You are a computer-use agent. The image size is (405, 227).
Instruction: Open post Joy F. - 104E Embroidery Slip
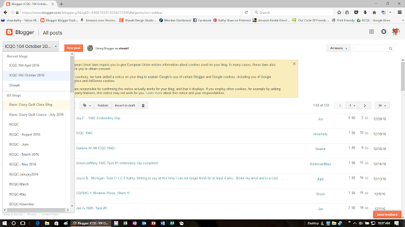pos(98,118)
